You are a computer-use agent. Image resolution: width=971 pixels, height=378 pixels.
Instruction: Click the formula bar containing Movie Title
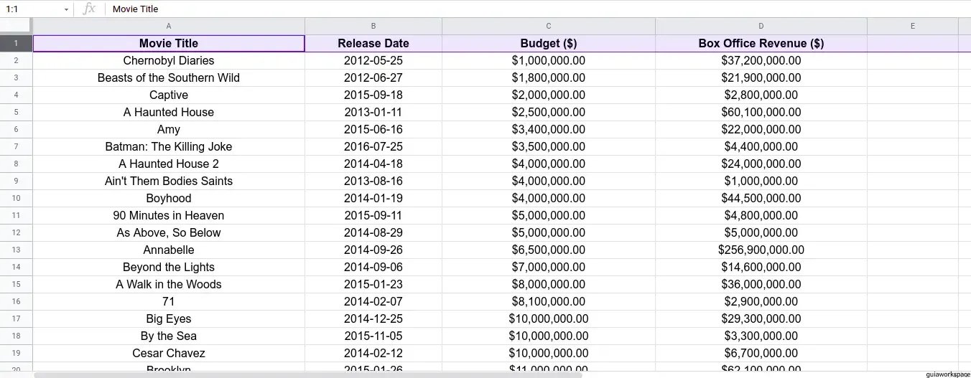[x=537, y=9]
